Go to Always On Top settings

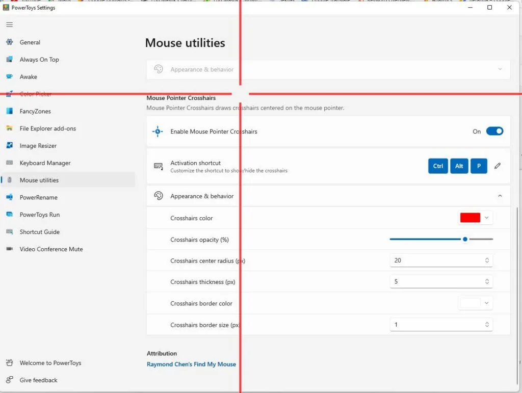(x=68, y=60)
